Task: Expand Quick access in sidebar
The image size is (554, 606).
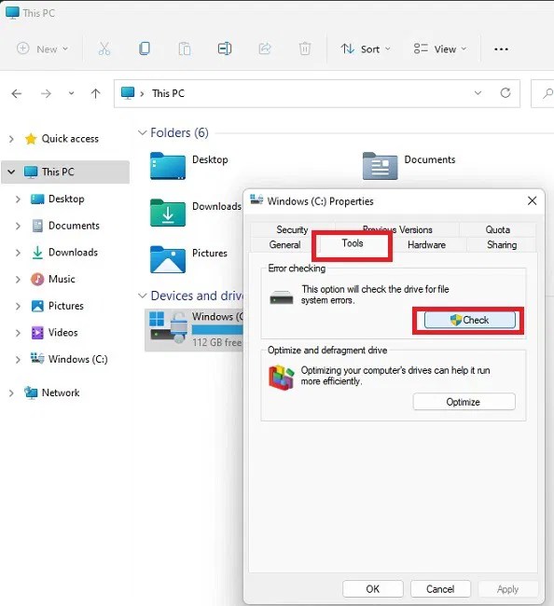Action: pyautogui.click(x=11, y=139)
